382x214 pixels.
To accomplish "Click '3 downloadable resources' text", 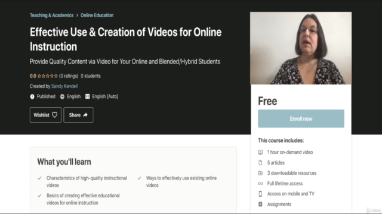I will 292,173.
